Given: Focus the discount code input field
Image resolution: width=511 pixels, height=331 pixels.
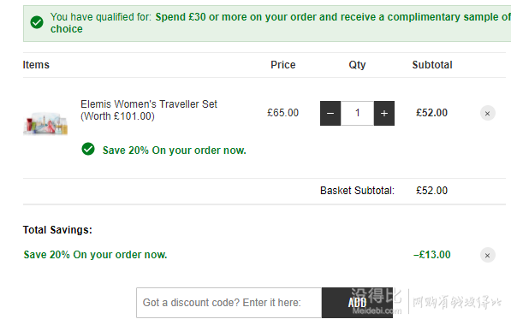Looking at the screenshot, I should (x=229, y=303).
